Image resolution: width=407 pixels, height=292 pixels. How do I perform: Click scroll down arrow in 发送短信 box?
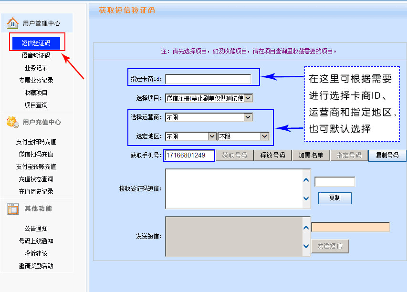[306, 246]
